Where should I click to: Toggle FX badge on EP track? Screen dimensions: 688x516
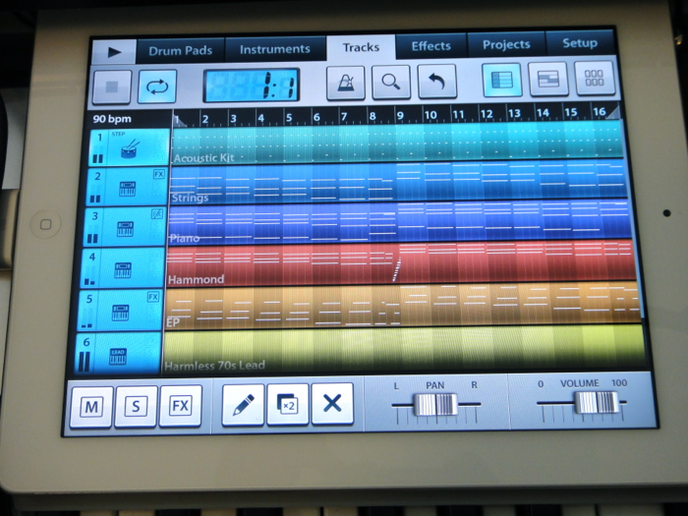153,297
